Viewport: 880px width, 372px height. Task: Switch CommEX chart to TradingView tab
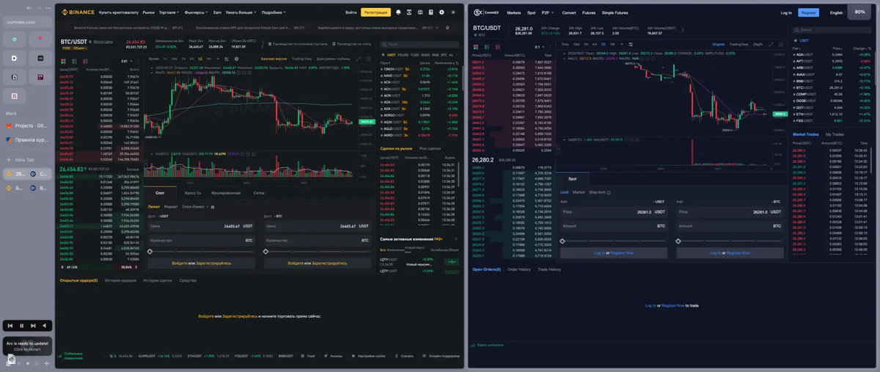click(738, 44)
